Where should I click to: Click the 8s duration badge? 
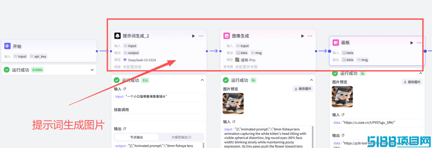254,80
